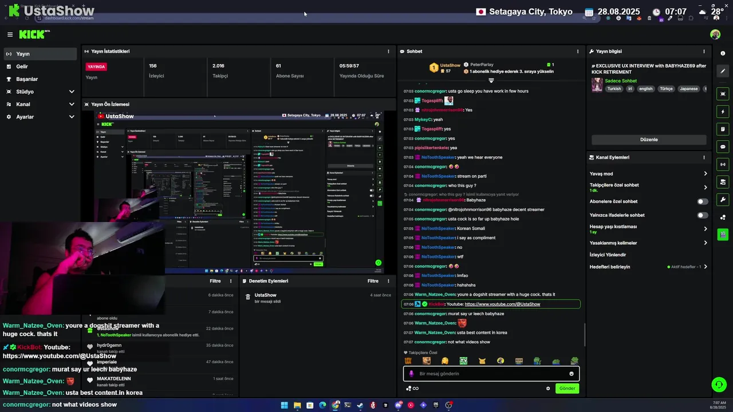The height and width of the screenshot is (412, 733).
Task: Click the floating green support chat button
Action: click(719, 385)
